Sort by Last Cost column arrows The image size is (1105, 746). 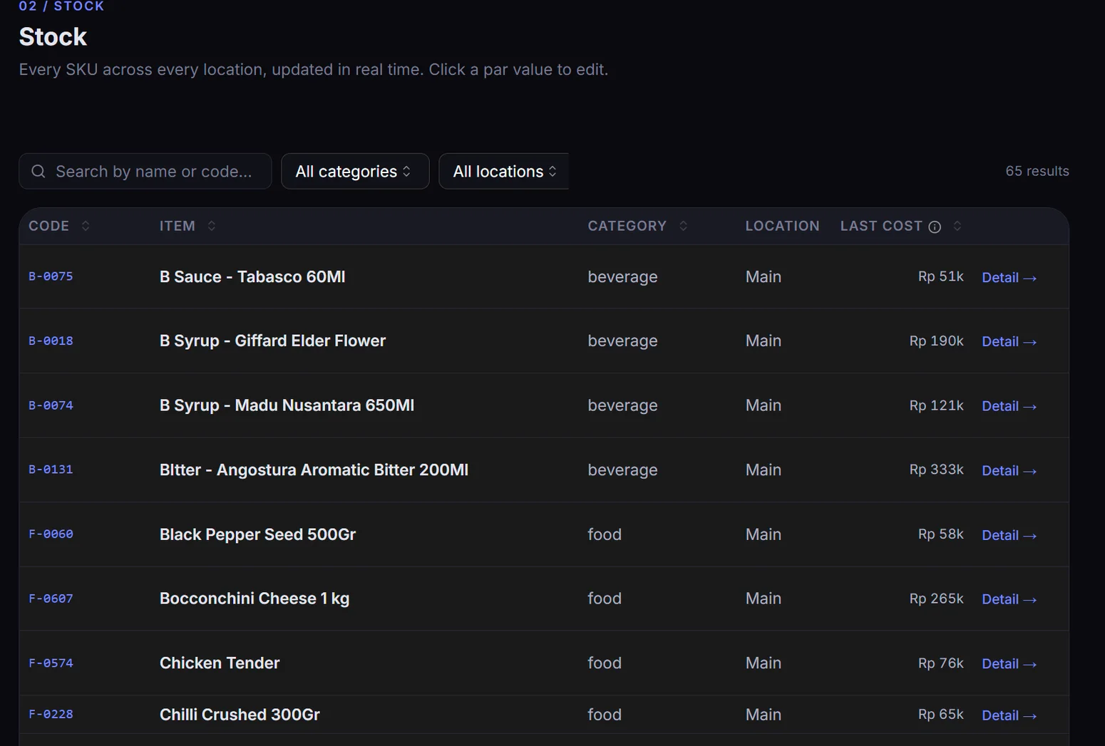(957, 226)
